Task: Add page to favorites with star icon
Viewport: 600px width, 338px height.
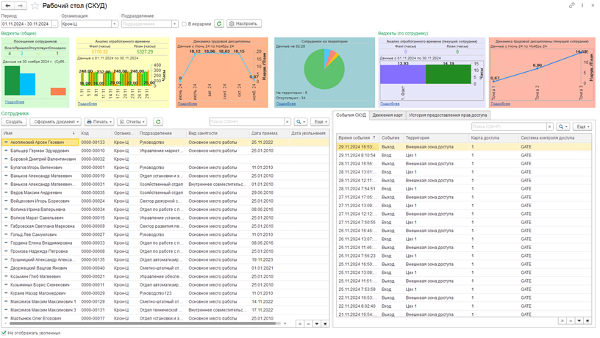Action: pos(35,6)
